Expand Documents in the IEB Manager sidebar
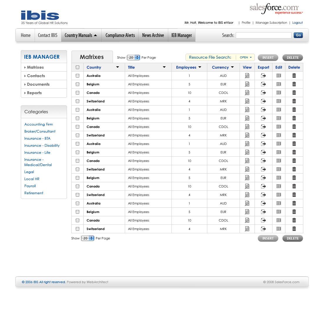This screenshot has height=321, width=325. point(38,84)
